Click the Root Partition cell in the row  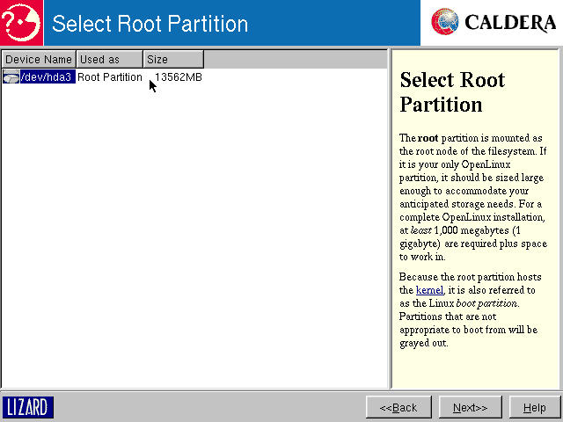point(109,77)
